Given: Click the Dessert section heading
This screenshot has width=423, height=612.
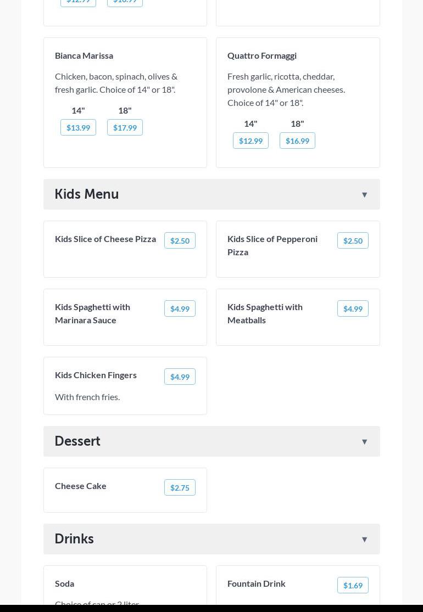Looking at the screenshot, I should click(x=77, y=441).
